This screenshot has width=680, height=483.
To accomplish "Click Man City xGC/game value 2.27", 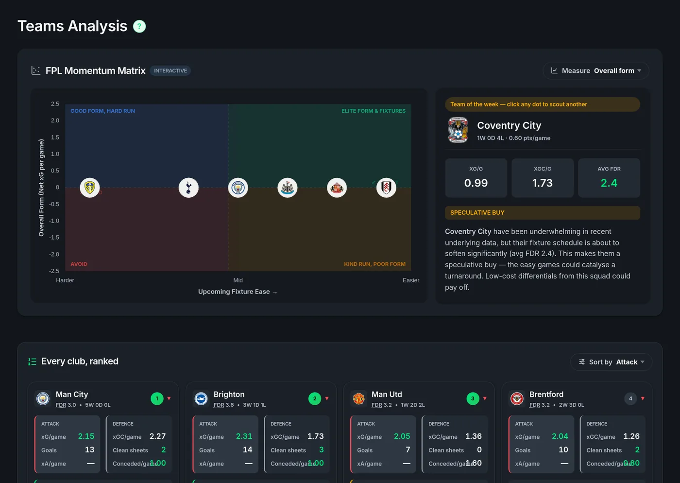I will 158,436.
